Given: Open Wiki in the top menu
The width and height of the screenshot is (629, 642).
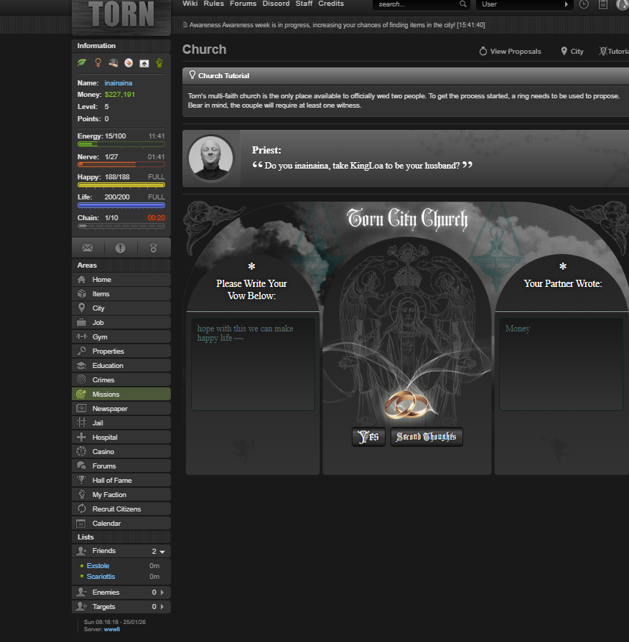Looking at the screenshot, I should (190, 4).
